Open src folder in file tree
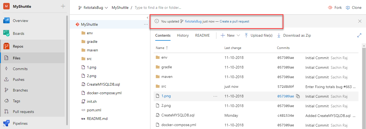 [x=89, y=59]
